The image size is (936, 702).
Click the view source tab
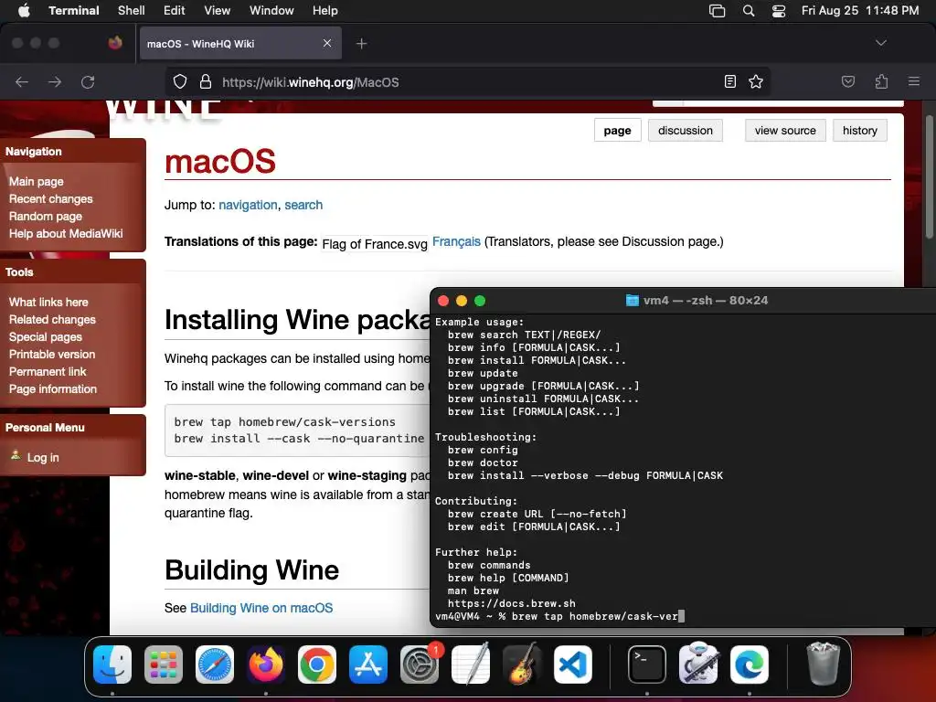785,130
